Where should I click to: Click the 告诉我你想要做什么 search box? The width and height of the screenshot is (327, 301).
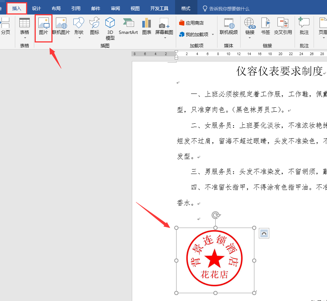click(226, 9)
